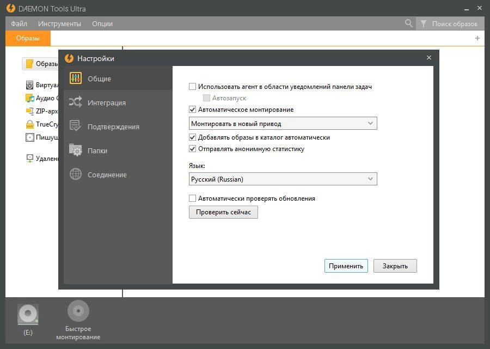Uncheck Автоматическое монтирование

coord(193,110)
